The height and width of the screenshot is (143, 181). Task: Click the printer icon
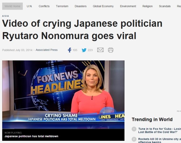[110, 50]
